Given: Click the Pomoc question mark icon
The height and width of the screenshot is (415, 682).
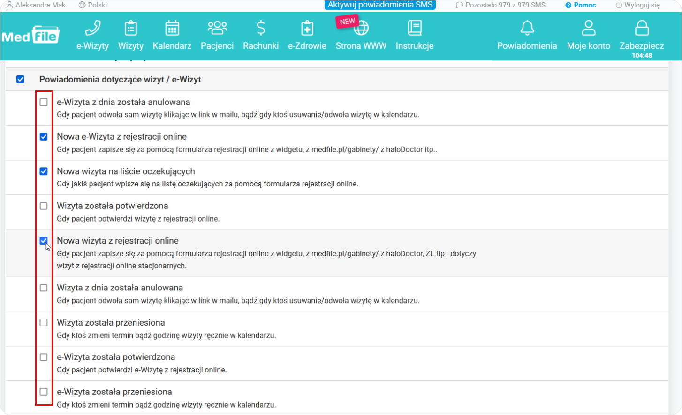Looking at the screenshot, I should pyautogui.click(x=568, y=5).
